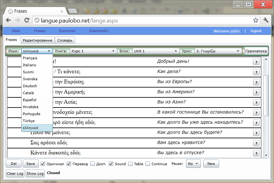Toggle the Оригинал checkbox
Screen dimensions: 274x183
[x=43, y=164]
